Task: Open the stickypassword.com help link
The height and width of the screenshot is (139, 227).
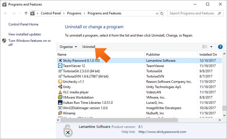Action: (x=162, y=132)
